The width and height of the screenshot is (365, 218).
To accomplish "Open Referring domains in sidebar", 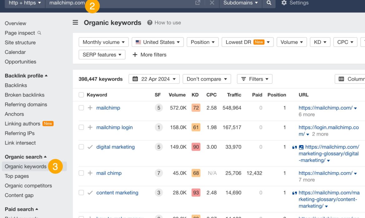I will 26,104.
